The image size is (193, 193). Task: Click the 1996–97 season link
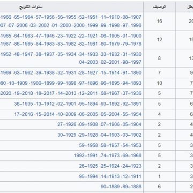pyautogui.click(x=132, y=25)
